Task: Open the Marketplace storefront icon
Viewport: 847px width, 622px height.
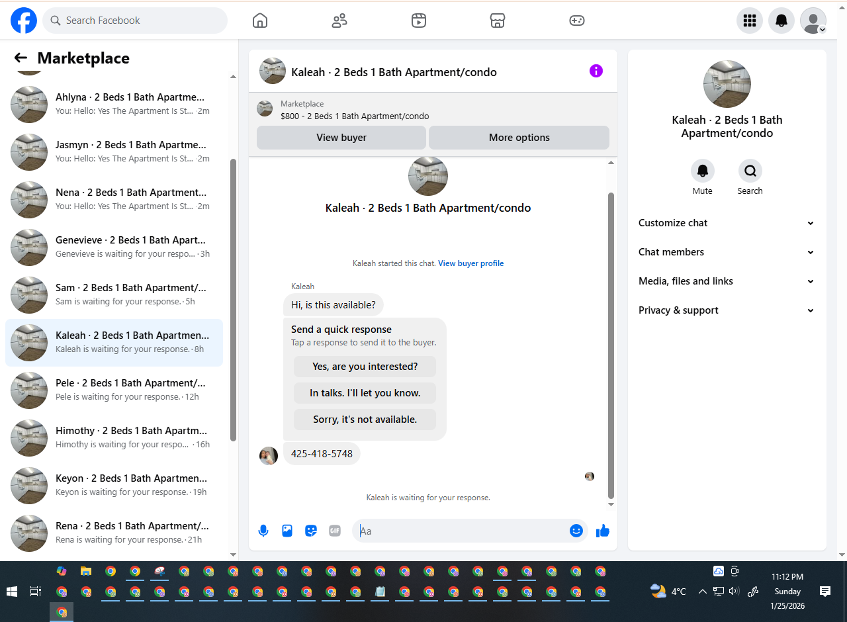Action: (498, 21)
